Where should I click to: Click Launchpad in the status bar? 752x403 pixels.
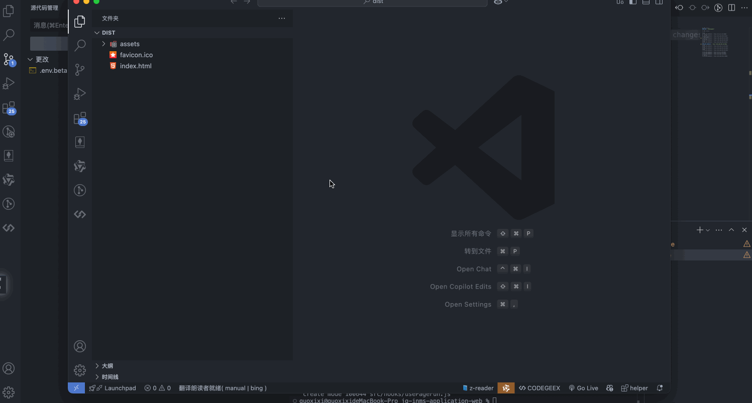[113, 388]
